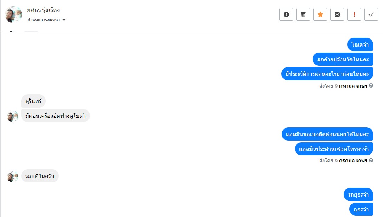
Task: Select the โอเคจ้า message bubble
Action: (x=360, y=44)
